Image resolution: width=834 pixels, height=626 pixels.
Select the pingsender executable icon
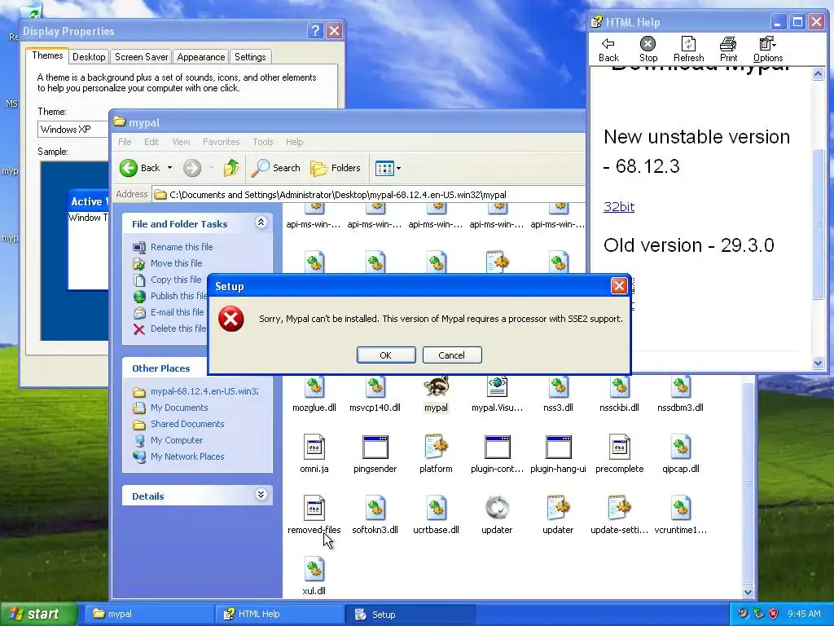coord(375,447)
